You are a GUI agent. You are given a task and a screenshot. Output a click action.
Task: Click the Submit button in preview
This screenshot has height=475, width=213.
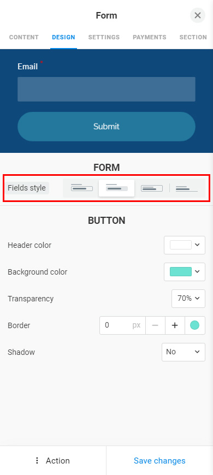106,126
